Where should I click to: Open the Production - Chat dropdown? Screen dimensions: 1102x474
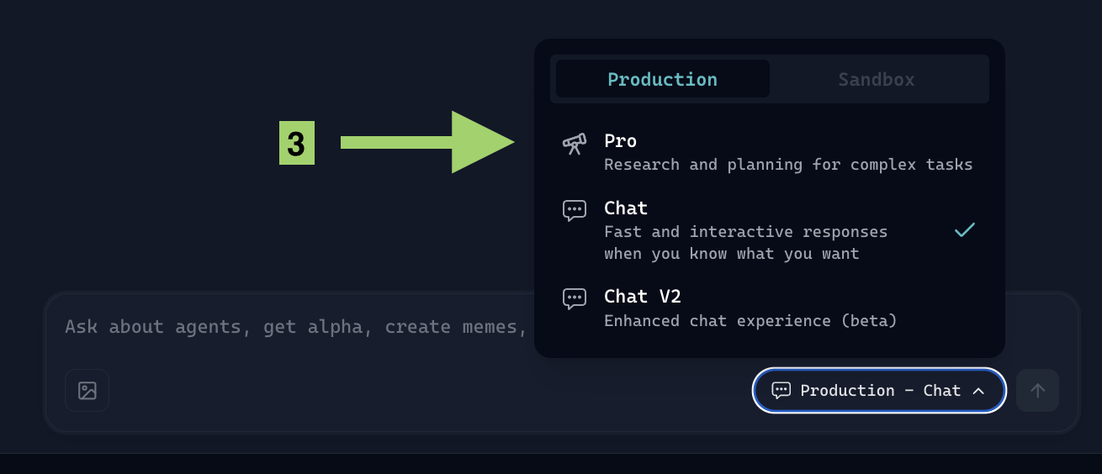[878, 391]
